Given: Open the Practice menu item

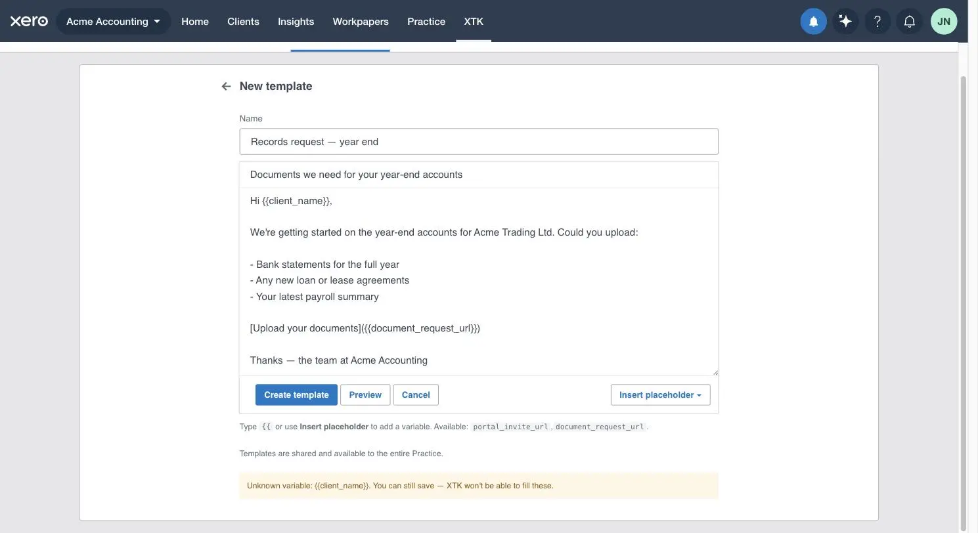Looking at the screenshot, I should click(426, 22).
